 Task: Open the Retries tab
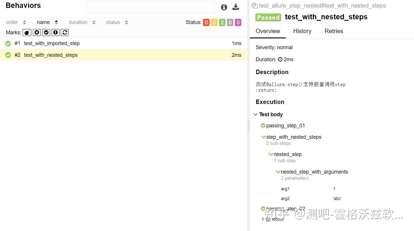pos(334,31)
